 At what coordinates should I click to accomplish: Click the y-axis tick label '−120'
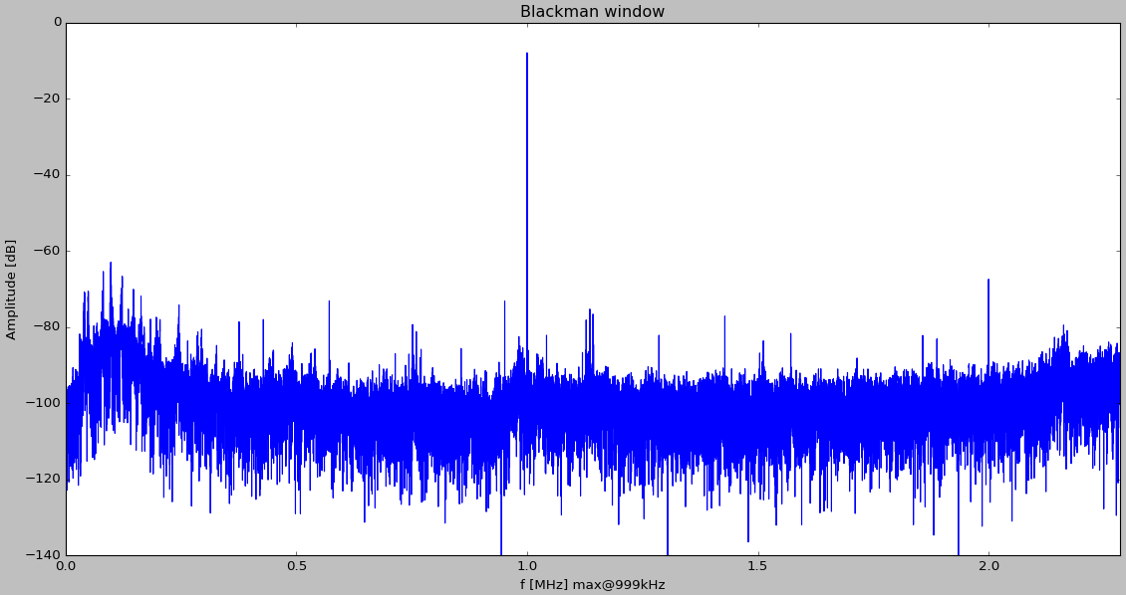[44, 479]
